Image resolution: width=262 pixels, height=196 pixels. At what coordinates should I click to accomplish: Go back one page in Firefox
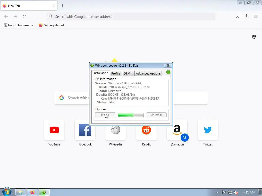pos(6,17)
